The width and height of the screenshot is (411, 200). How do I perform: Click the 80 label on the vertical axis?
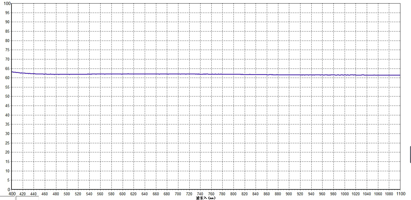[x=8, y=41]
